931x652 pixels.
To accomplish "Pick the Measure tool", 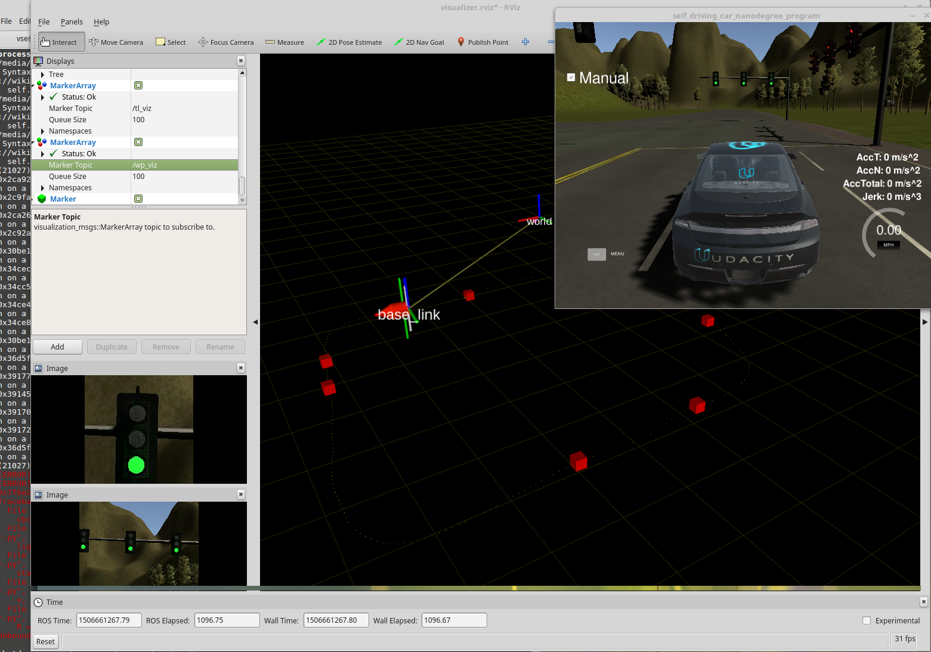I will click(x=284, y=42).
